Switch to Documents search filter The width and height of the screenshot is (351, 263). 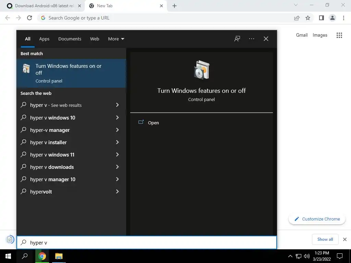[70, 39]
